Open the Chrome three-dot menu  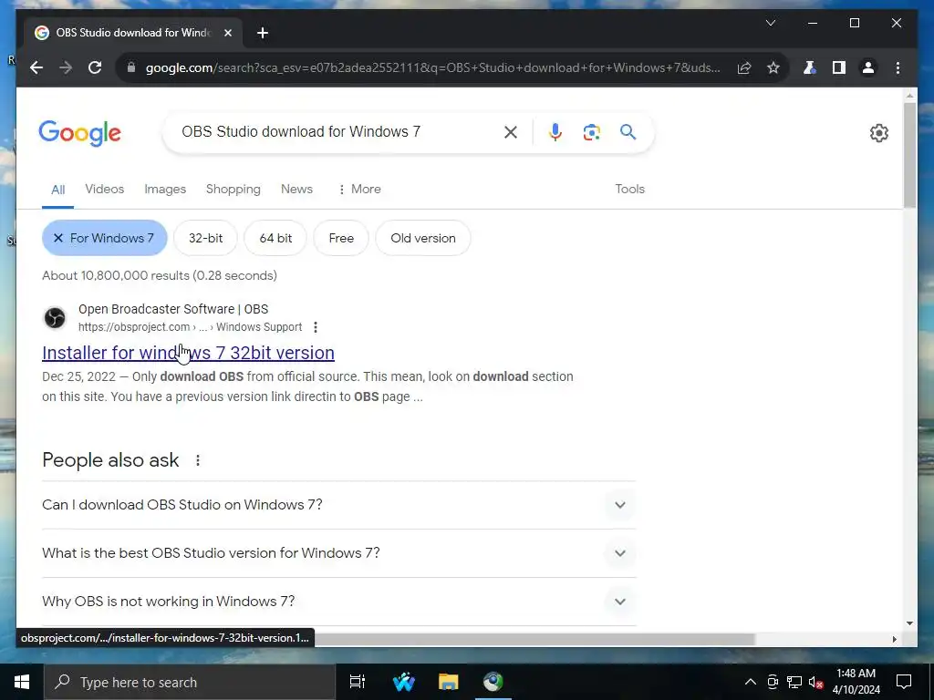click(x=898, y=67)
